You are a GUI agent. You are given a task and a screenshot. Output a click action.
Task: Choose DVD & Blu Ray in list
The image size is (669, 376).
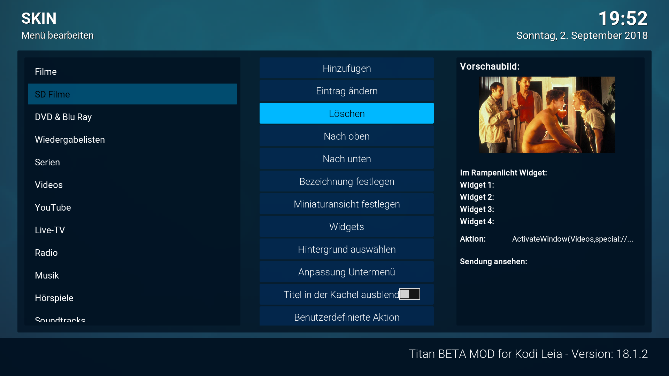click(132, 117)
